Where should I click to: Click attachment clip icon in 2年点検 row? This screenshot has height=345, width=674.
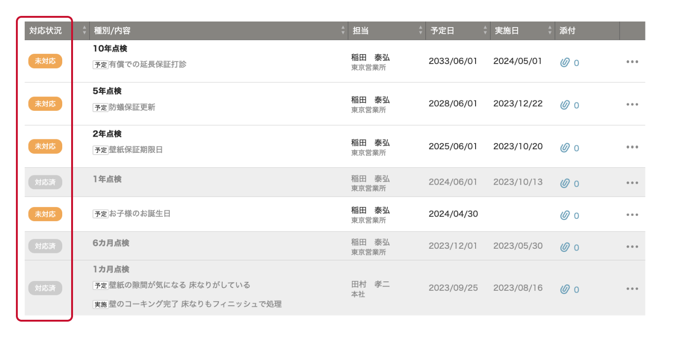pos(565,147)
